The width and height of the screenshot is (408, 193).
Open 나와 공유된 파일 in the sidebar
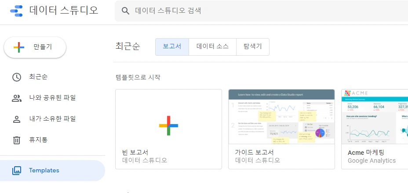(x=52, y=98)
